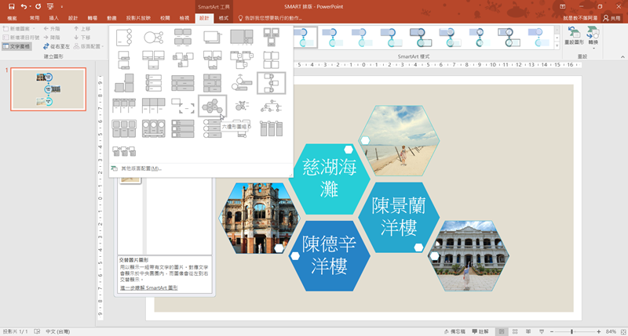Toggle the Notes (備忘稿) pane
Image resolution: width=628 pixels, height=336 pixels.
tap(457, 331)
